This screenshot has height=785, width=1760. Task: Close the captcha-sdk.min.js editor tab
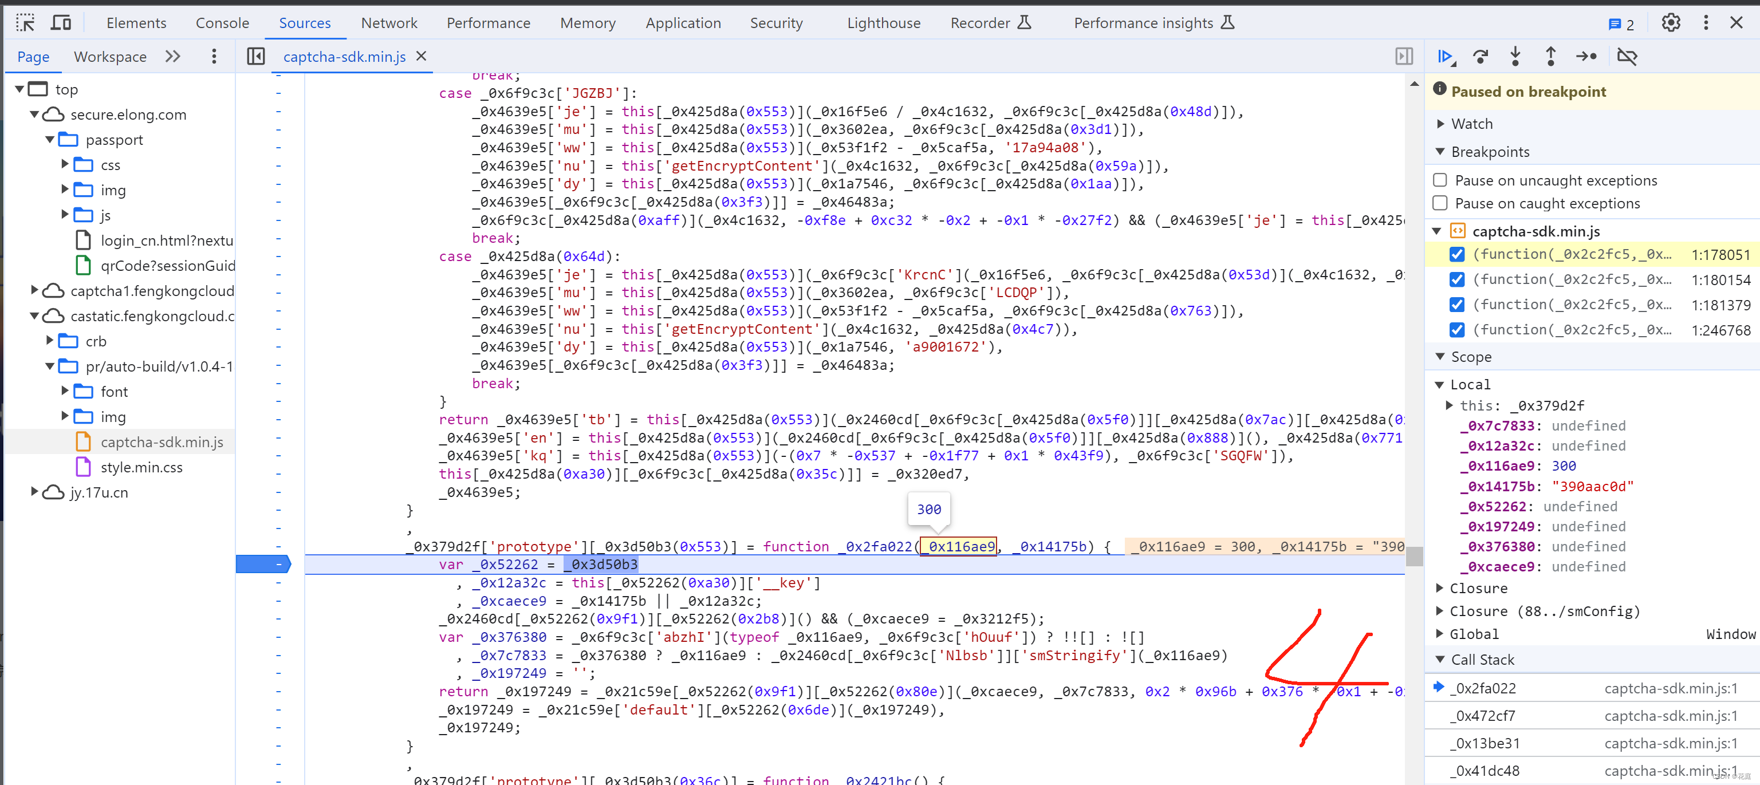tap(422, 56)
